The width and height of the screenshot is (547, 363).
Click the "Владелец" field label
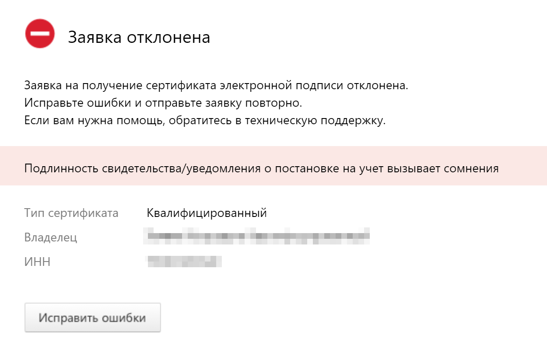(x=51, y=238)
